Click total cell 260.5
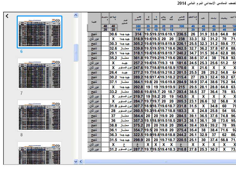This screenshot has height=169, width=236. tap(138, 111)
